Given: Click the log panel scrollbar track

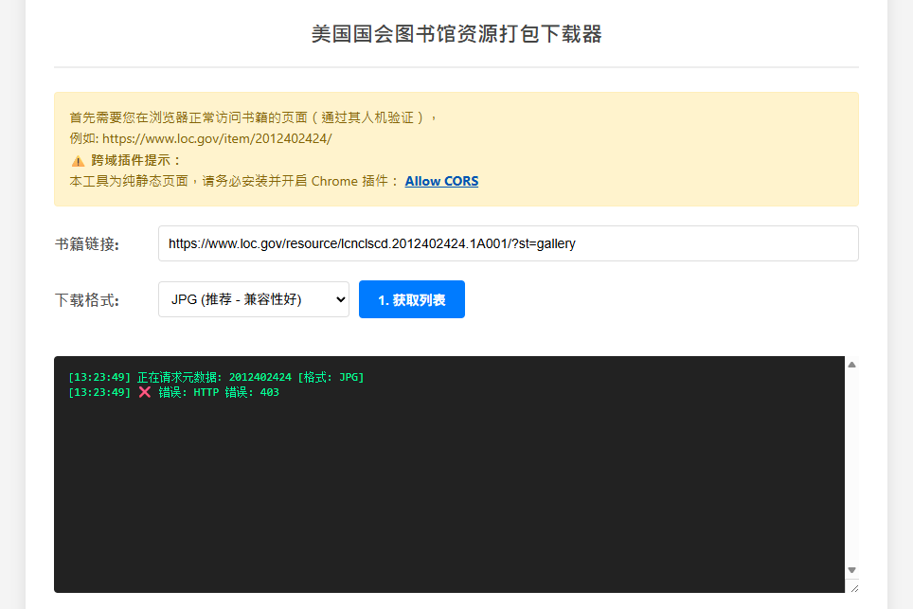Looking at the screenshot, I should click(851, 464).
